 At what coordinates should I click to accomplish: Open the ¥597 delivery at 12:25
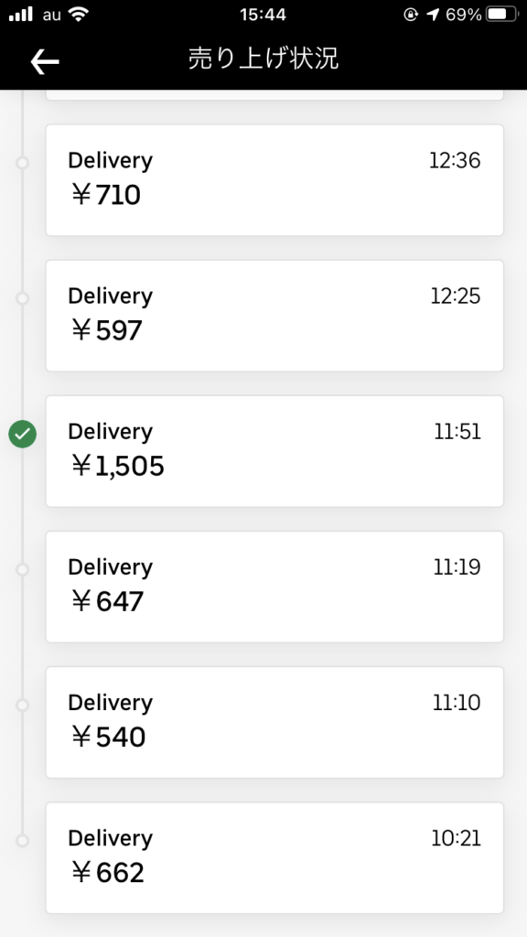click(274, 316)
